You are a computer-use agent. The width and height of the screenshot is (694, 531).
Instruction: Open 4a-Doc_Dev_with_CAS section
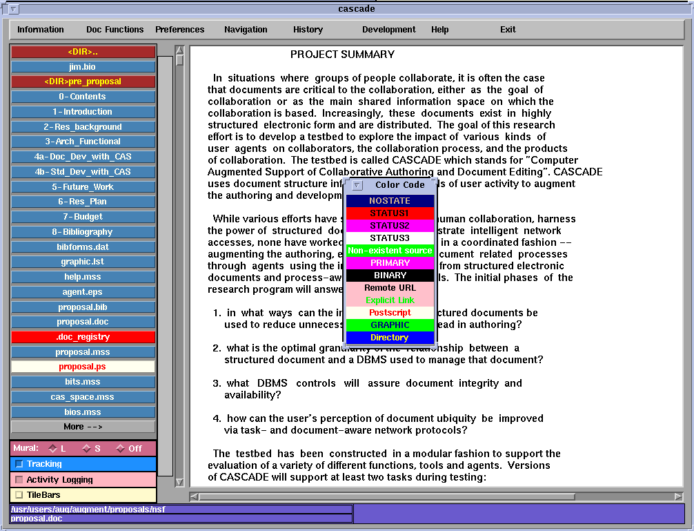83,157
